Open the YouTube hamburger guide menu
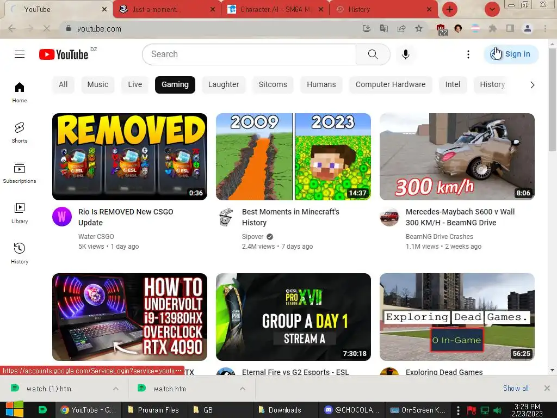This screenshot has width=557, height=418. [20, 54]
